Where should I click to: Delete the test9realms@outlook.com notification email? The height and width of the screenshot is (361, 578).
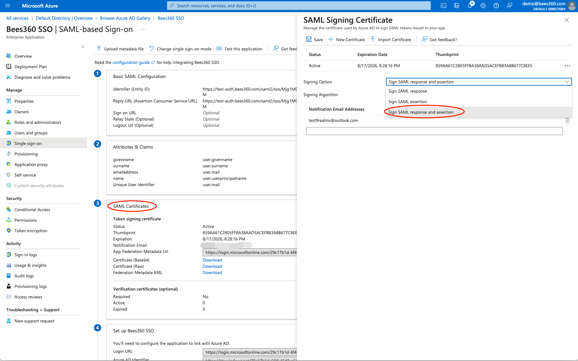(567, 121)
